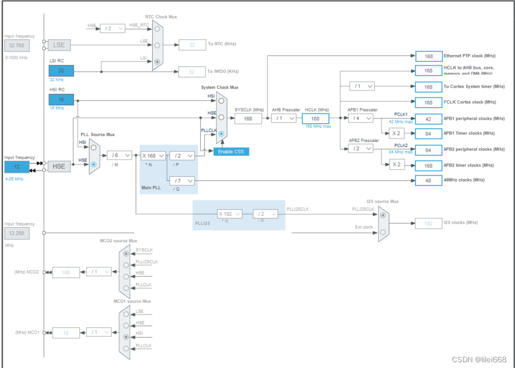Select LSE in MCO1 source Mux
Viewport: 515px width, 368px height.
(x=126, y=314)
